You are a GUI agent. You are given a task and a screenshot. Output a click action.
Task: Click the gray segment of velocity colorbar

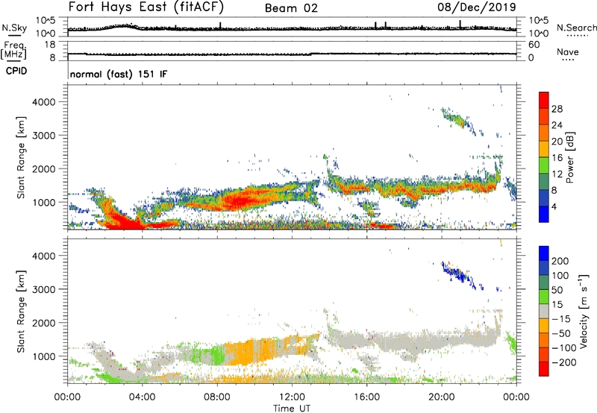click(544, 311)
